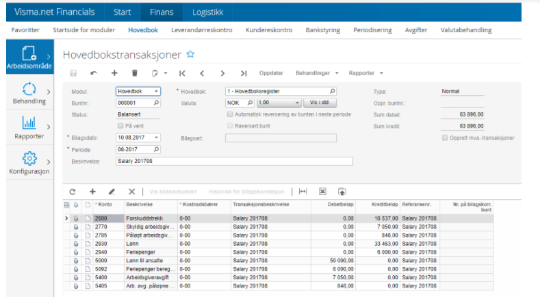Image resolution: width=540 pixels, height=306 pixels.
Task: Go to the first record arrow
Action: coord(182,73)
